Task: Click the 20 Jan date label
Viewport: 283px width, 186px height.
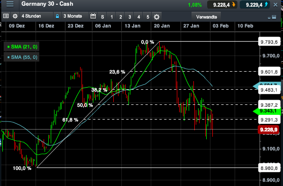Action: [x=162, y=26]
